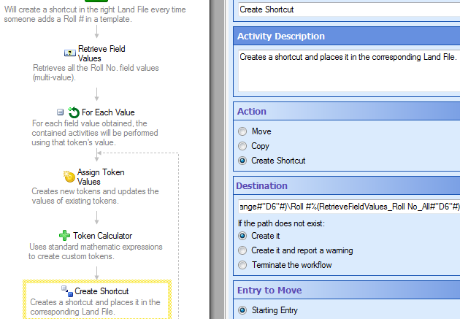Collapse the Destination section header
Image resolution: width=460 pixels, height=319 pixels.
coord(347,186)
